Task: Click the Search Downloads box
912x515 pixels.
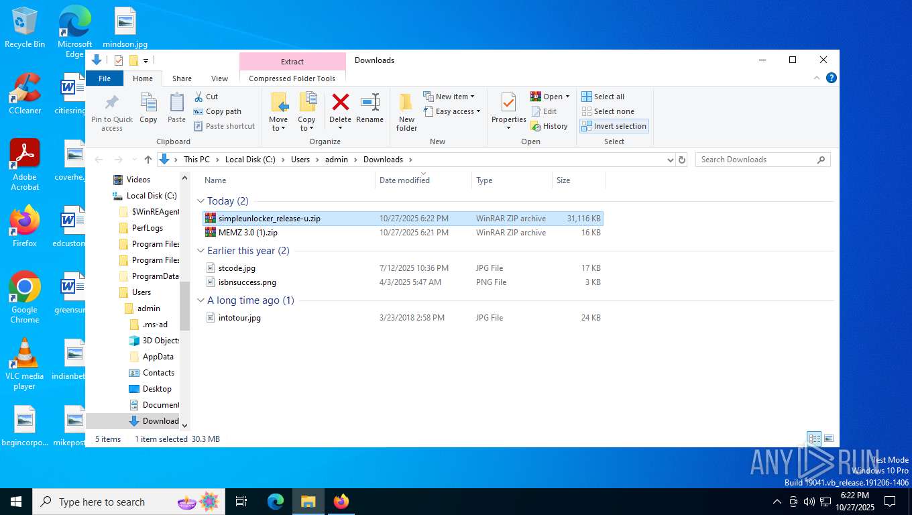Action: [x=763, y=160]
